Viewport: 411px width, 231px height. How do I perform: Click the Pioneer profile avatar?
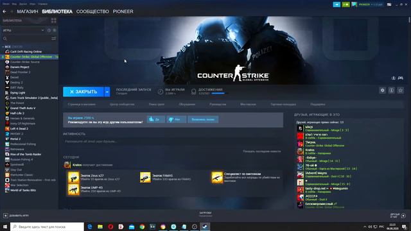354,4
